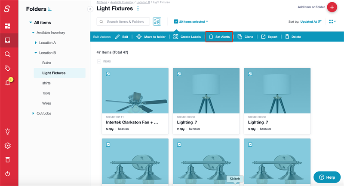
Task: Uncheck the 20 items selected checkbox
Action: click(176, 21)
